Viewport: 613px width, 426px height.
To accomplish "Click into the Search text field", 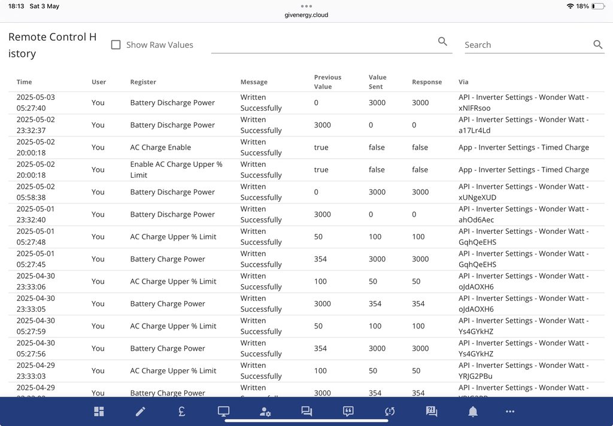I will pyautogui.click(x=527, y=45).
